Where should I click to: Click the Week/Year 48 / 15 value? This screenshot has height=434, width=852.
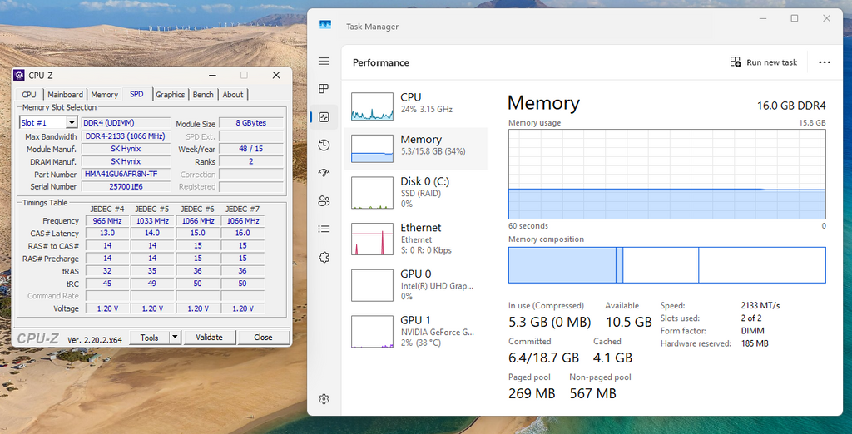[x=251, y=149]
